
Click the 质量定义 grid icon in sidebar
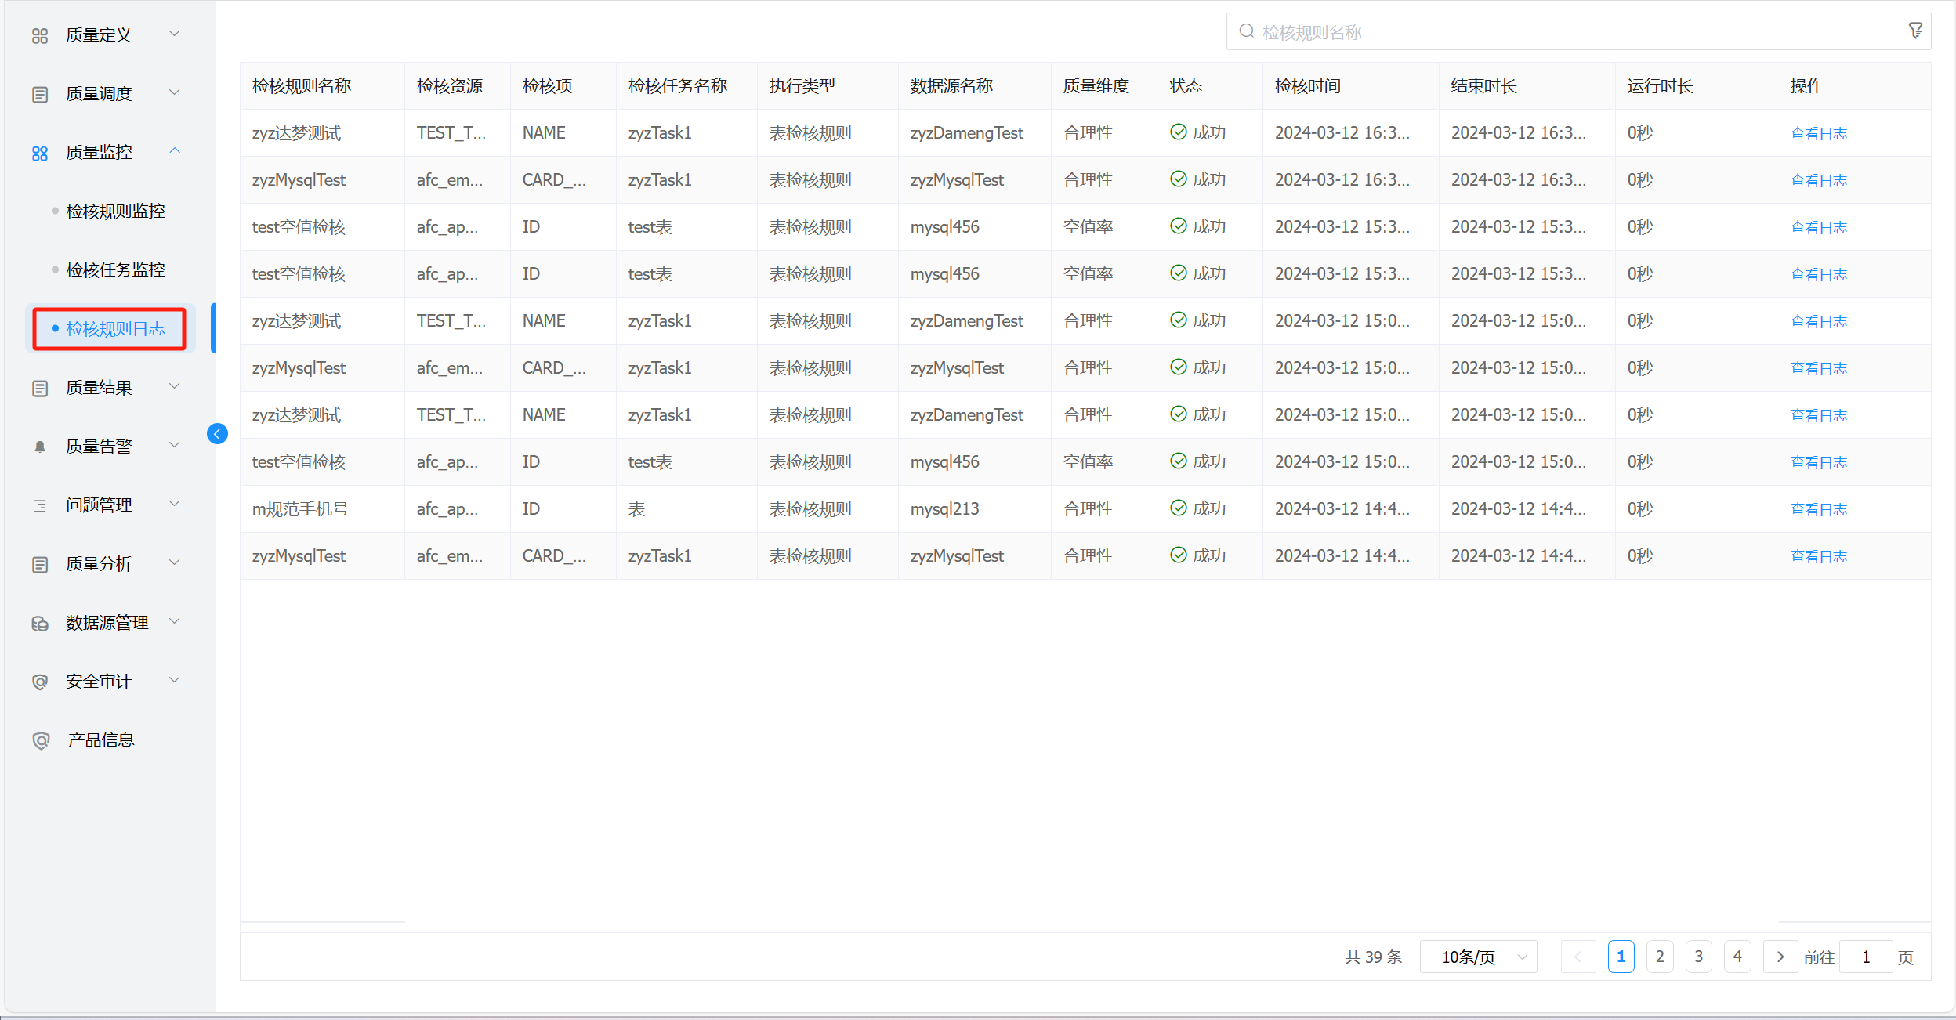[x=40, y=35]
